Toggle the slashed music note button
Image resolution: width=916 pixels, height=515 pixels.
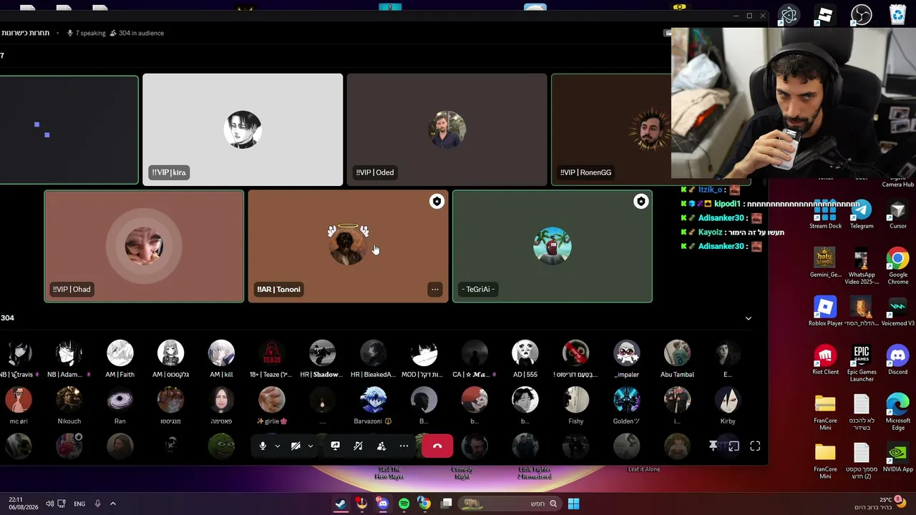(358, 446)
